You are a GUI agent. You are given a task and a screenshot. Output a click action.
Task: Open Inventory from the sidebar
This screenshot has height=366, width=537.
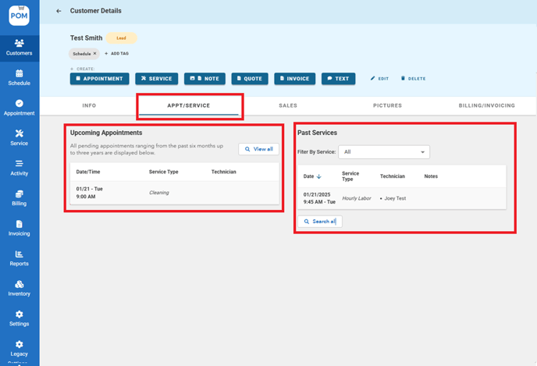click(19, 289)
